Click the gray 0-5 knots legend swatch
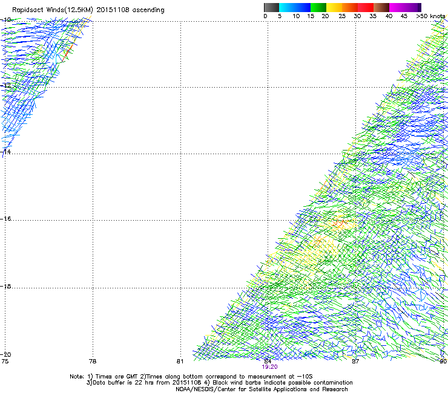The height and width of the screenshot is (393, 448). click(272, 7)
